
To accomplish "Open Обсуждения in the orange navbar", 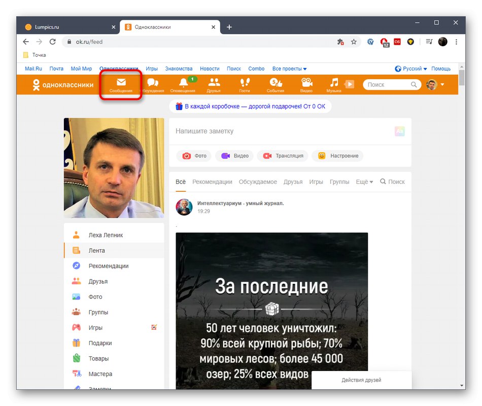I will tap(152, 84).
